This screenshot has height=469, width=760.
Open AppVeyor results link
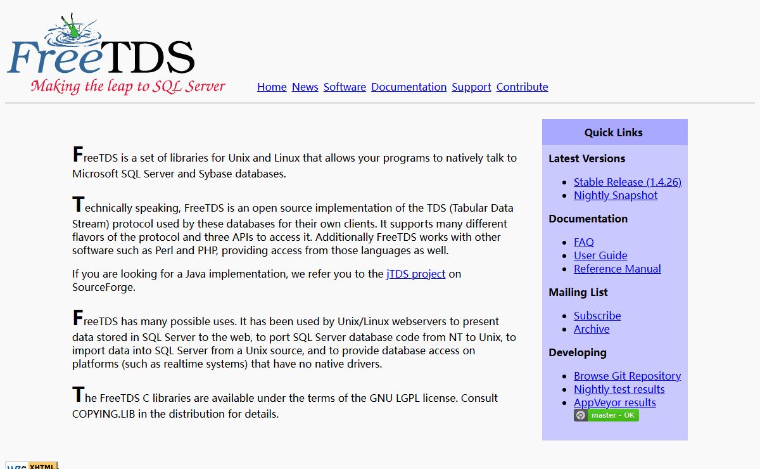[615, 402]
